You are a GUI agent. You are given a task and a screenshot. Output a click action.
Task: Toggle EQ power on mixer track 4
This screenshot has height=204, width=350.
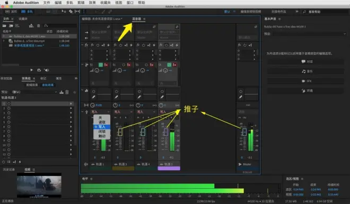click(139, 91)
